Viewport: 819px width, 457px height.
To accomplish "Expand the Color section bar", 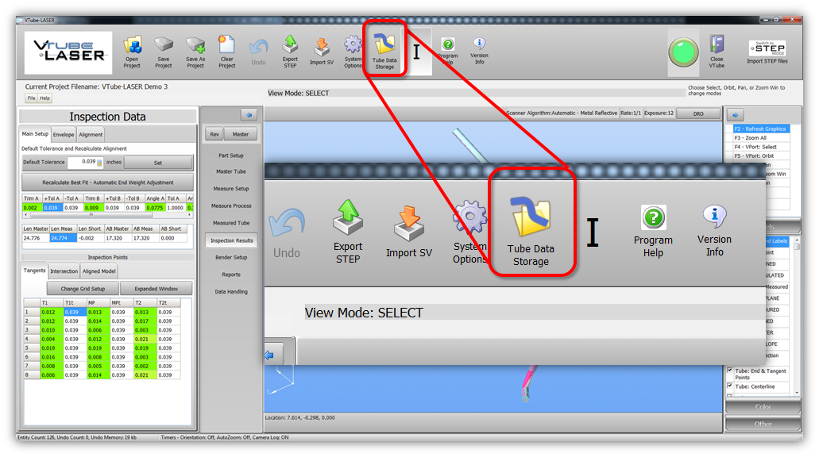I will tap(763, 407).
